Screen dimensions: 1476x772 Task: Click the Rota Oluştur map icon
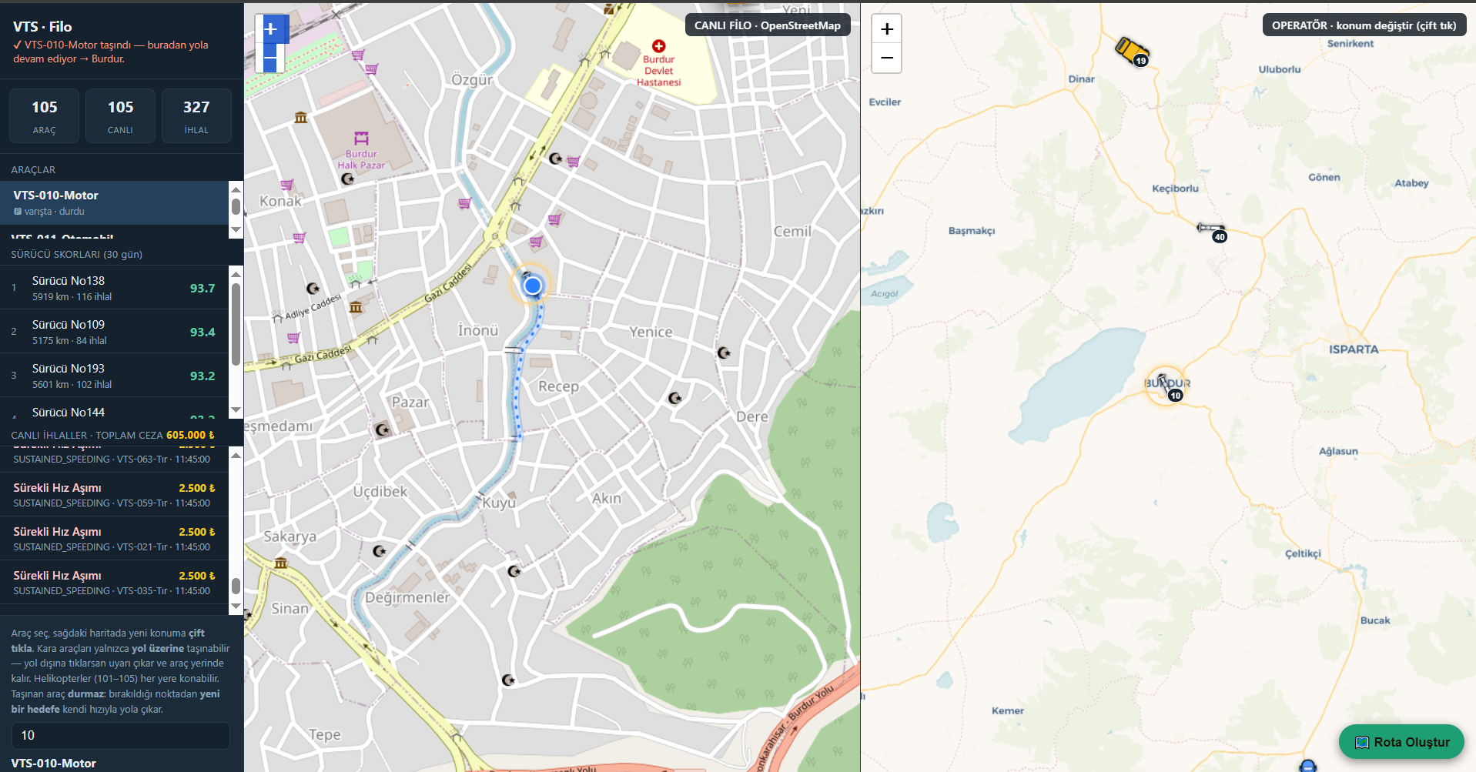(1362, 742)
